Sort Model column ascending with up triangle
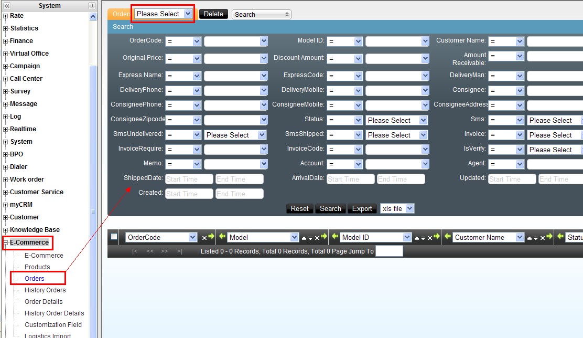Image resolution: width=583 pixels, height=338 pixels. (x=304, y=238)
